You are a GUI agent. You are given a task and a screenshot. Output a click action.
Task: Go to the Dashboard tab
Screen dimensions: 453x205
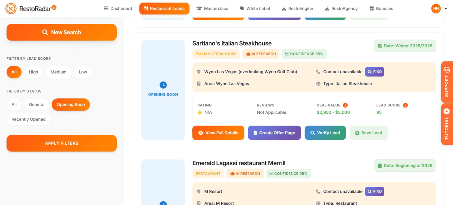(x=118, y=8)
